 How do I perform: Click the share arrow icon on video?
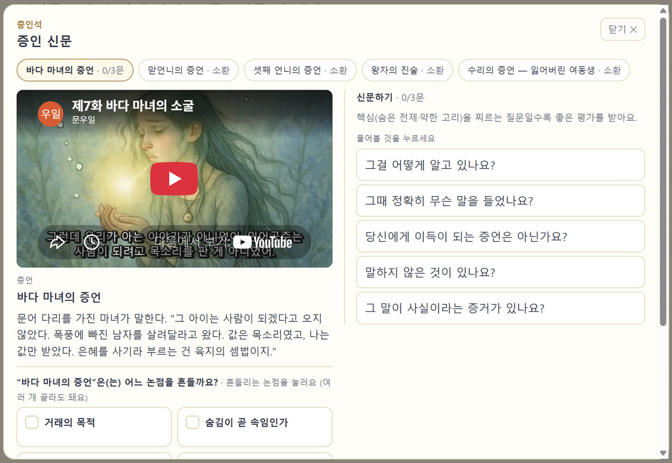pyautogui.click(x=57, y=242)
